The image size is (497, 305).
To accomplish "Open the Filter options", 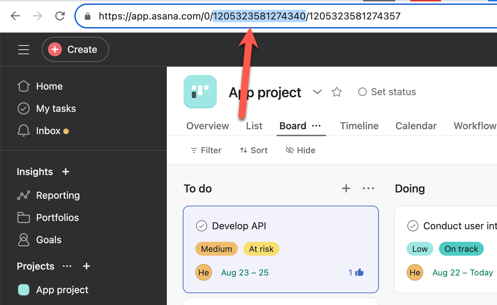I will pos(206,150).
